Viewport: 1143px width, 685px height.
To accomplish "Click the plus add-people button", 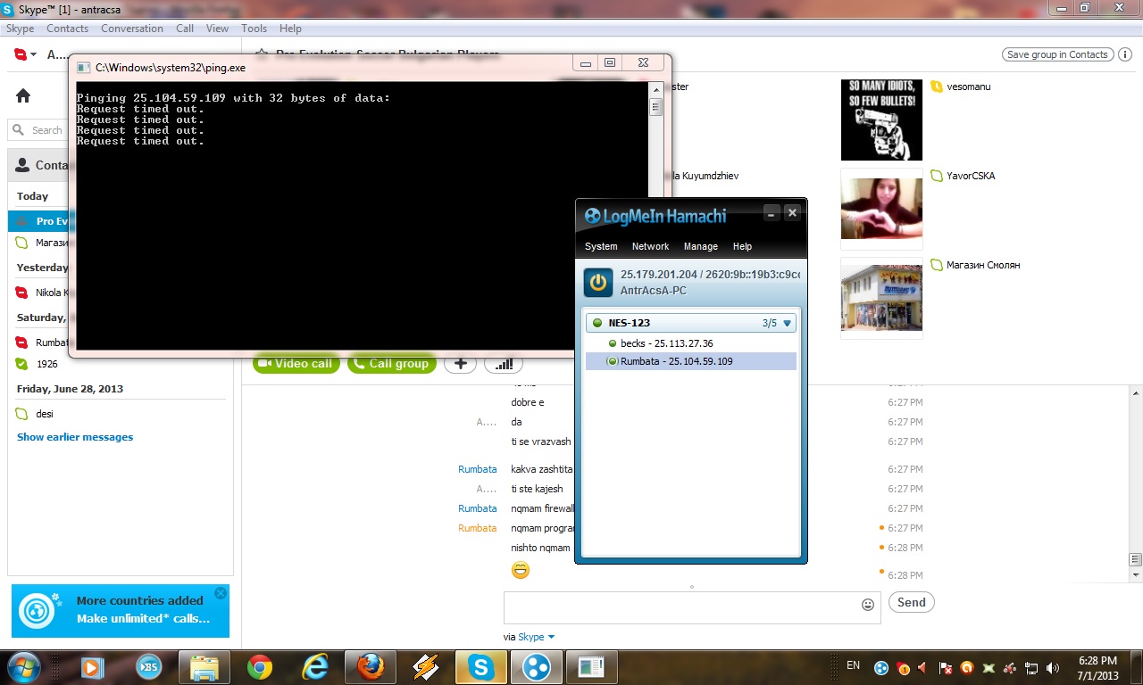I will (x=460, y=364).
